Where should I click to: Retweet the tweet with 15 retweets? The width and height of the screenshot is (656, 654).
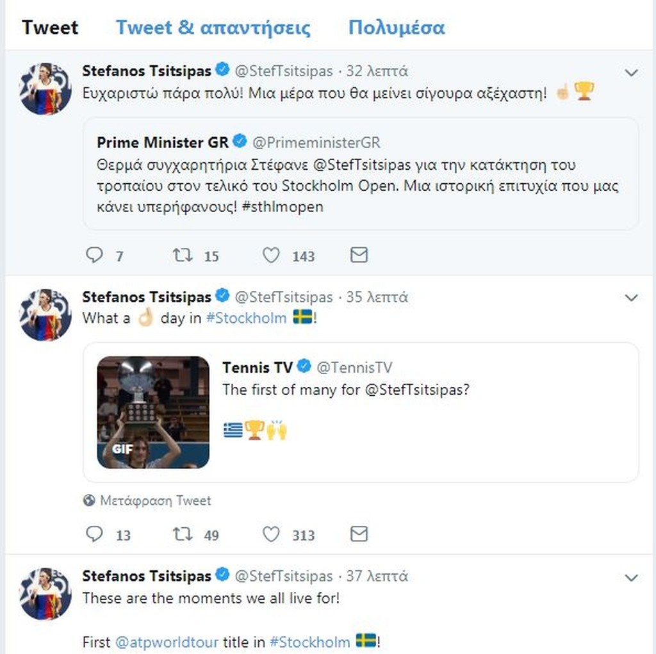(x=183, y=256)
